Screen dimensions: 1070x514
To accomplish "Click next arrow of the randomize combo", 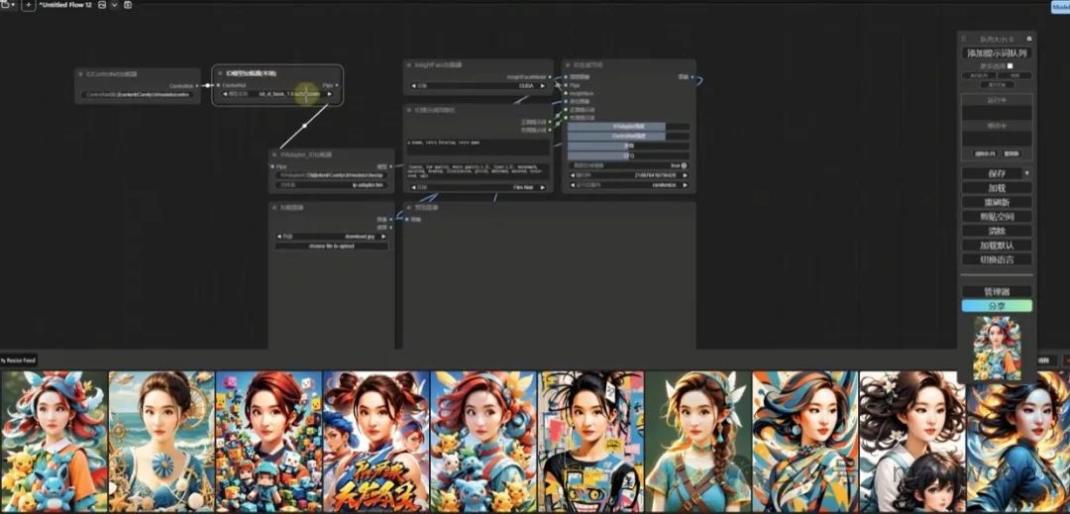I will point(686,185).
